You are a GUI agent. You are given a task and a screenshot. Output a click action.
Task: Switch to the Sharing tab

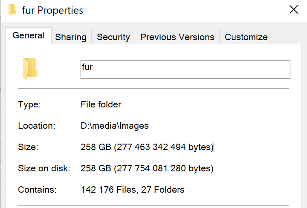point(71,37)
